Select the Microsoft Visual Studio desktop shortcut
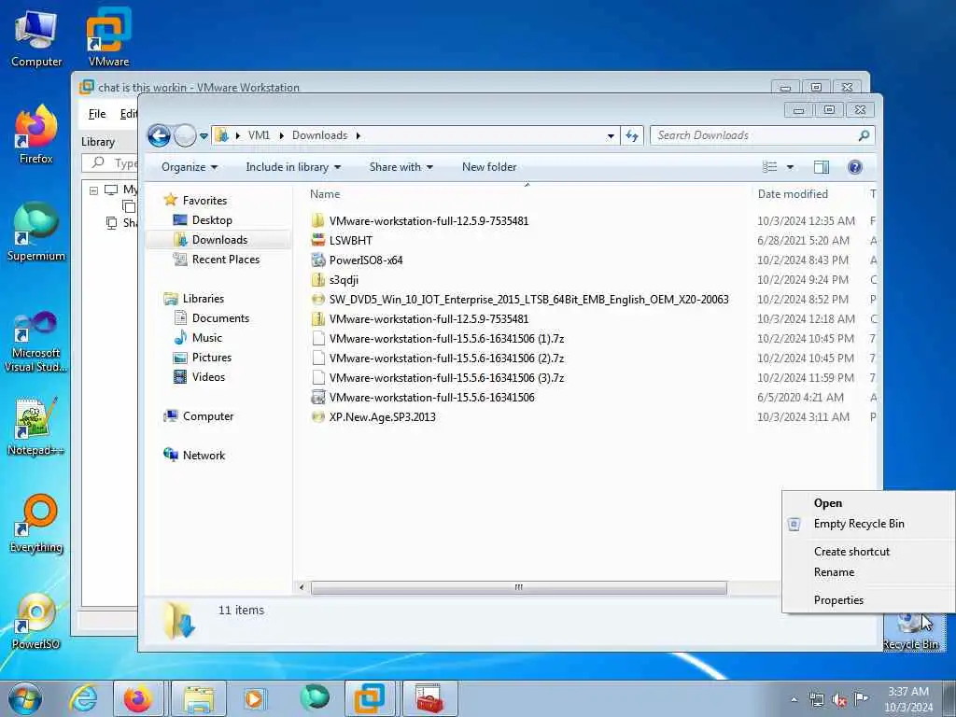 coord(36,342)
